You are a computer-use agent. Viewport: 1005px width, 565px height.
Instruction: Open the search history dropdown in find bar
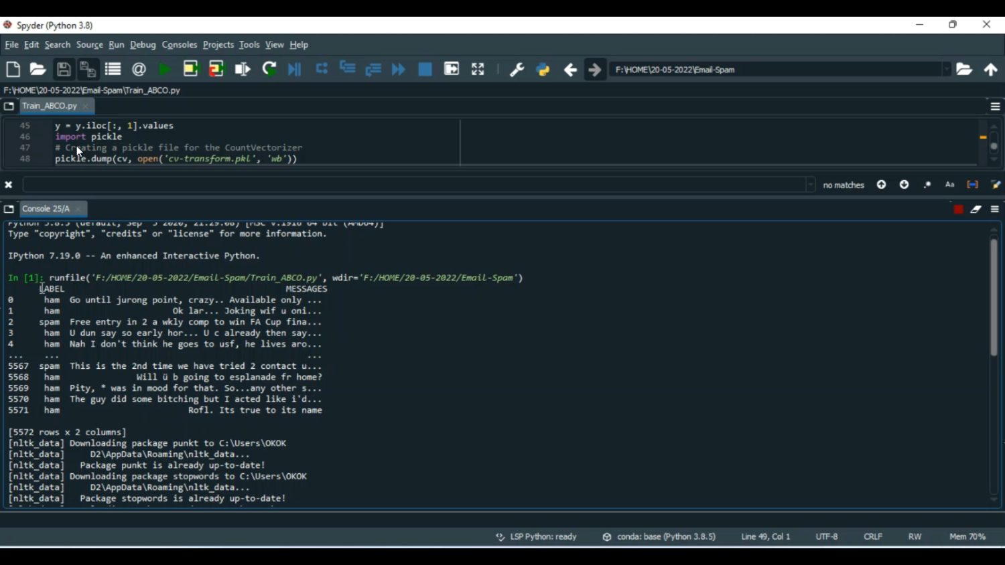click(x=810, y=185)
